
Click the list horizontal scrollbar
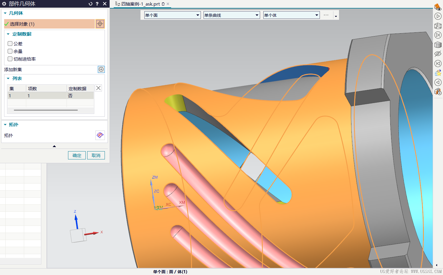point(46,110)
